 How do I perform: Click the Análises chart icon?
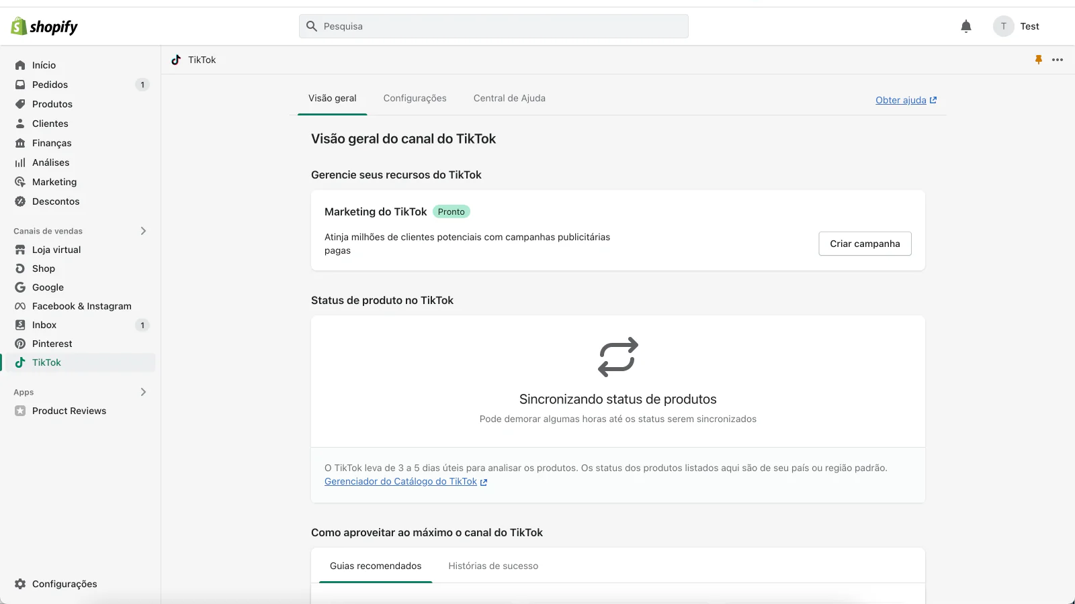pos(20,162)
